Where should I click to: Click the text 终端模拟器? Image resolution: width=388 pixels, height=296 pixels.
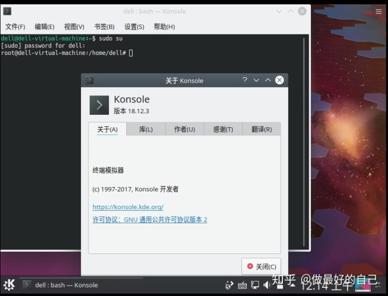(x=108, y=170)
